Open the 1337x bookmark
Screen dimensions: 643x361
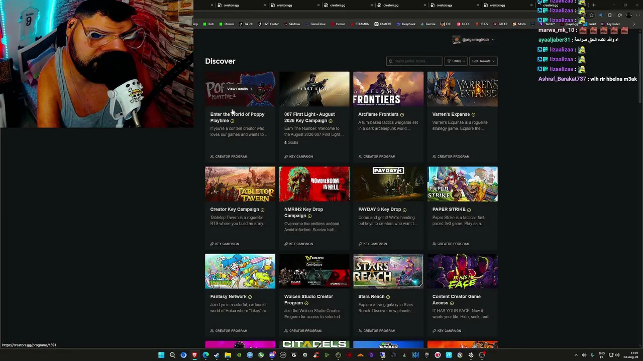click(482, 24)
